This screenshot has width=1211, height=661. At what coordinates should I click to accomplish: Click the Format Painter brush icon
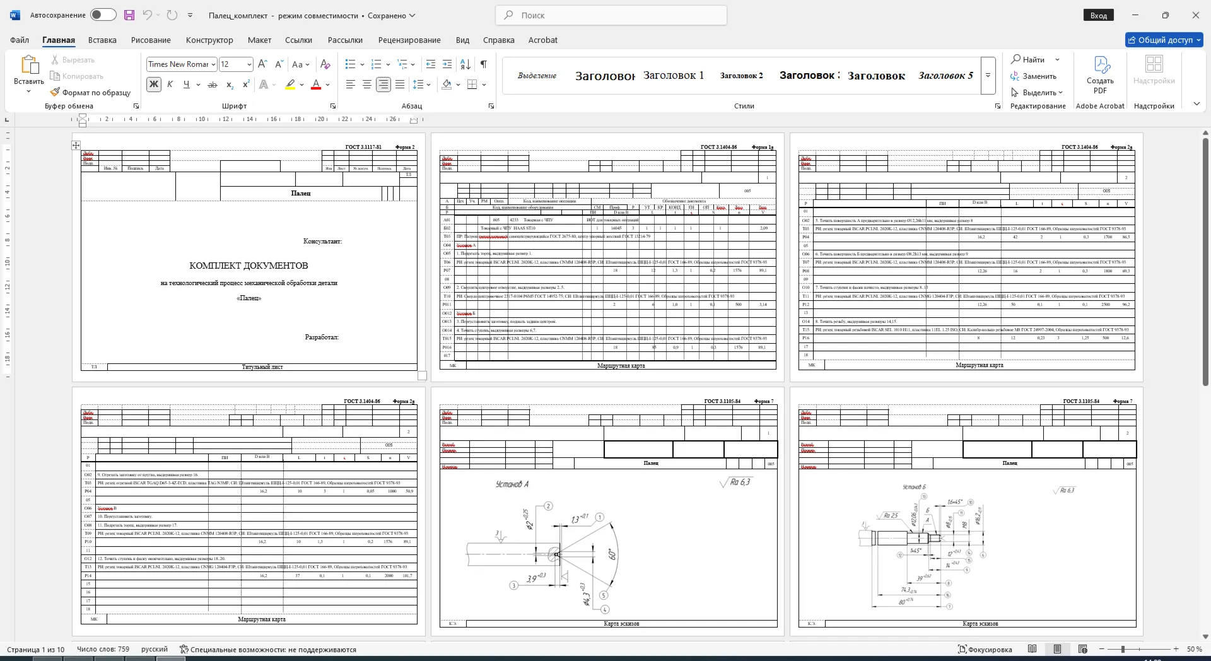click(x=56, y=93)
